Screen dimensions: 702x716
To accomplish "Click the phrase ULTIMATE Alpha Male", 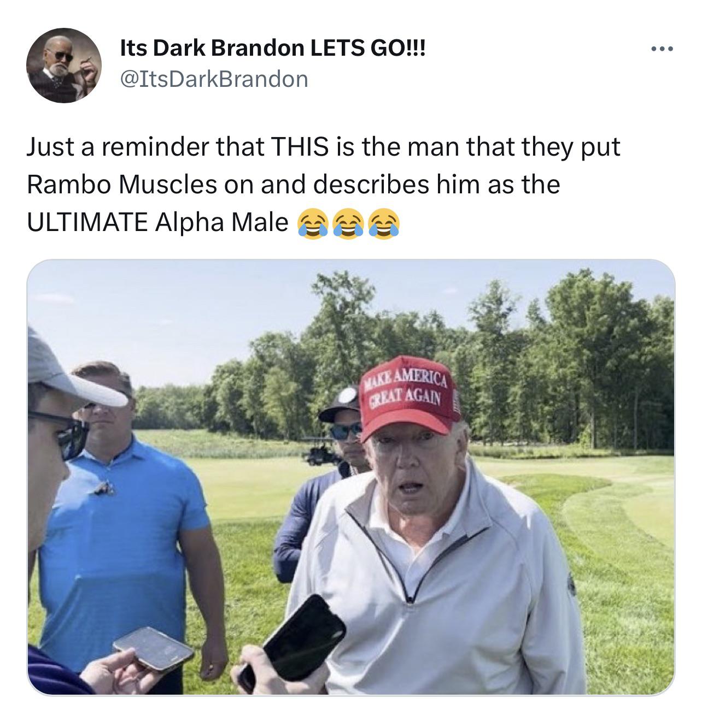I will (x=157, y=222).
